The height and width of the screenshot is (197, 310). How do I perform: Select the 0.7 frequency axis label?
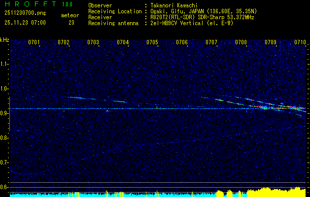pos(4,162)
